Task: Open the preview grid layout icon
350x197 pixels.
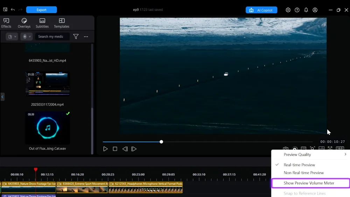Action: [x=321, y=149]
